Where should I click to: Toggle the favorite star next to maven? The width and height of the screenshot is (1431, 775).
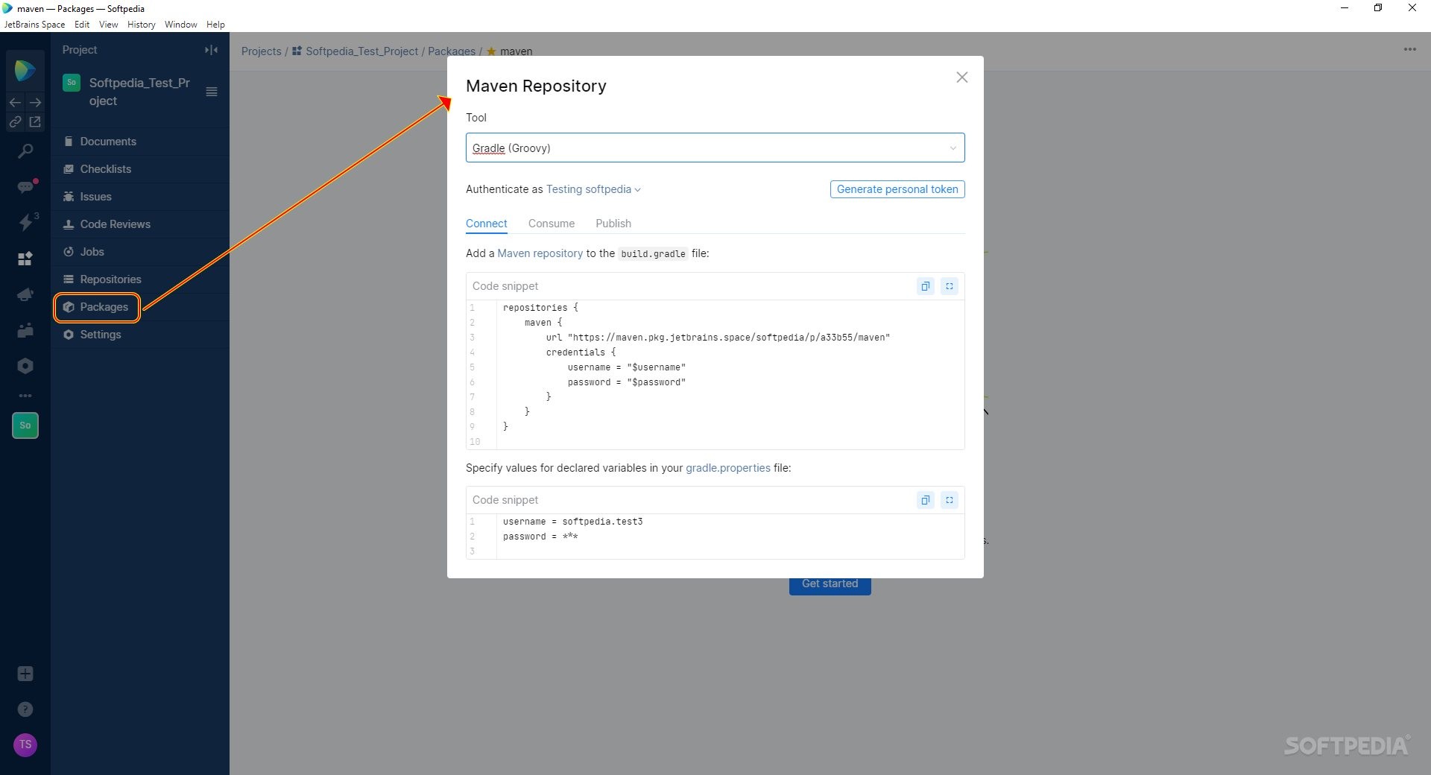[x=491, y=51]
